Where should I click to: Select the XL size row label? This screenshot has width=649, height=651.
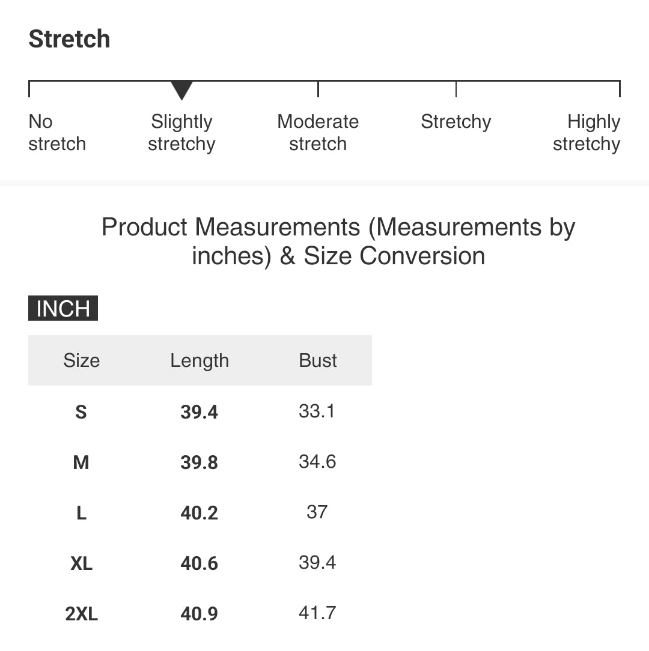click(82, 563)
